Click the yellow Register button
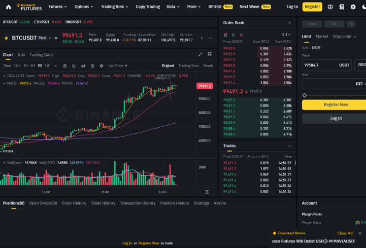 point(312,7)
